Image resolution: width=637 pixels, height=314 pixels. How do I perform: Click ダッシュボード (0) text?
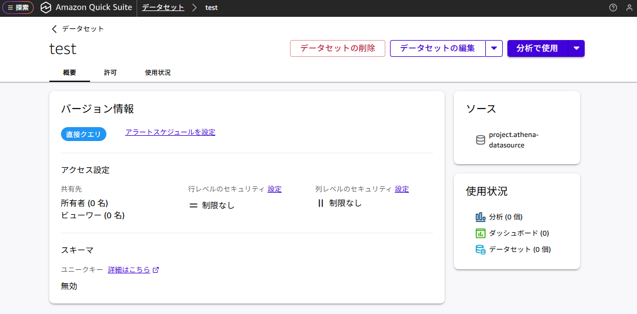click(x=519, y=233)
